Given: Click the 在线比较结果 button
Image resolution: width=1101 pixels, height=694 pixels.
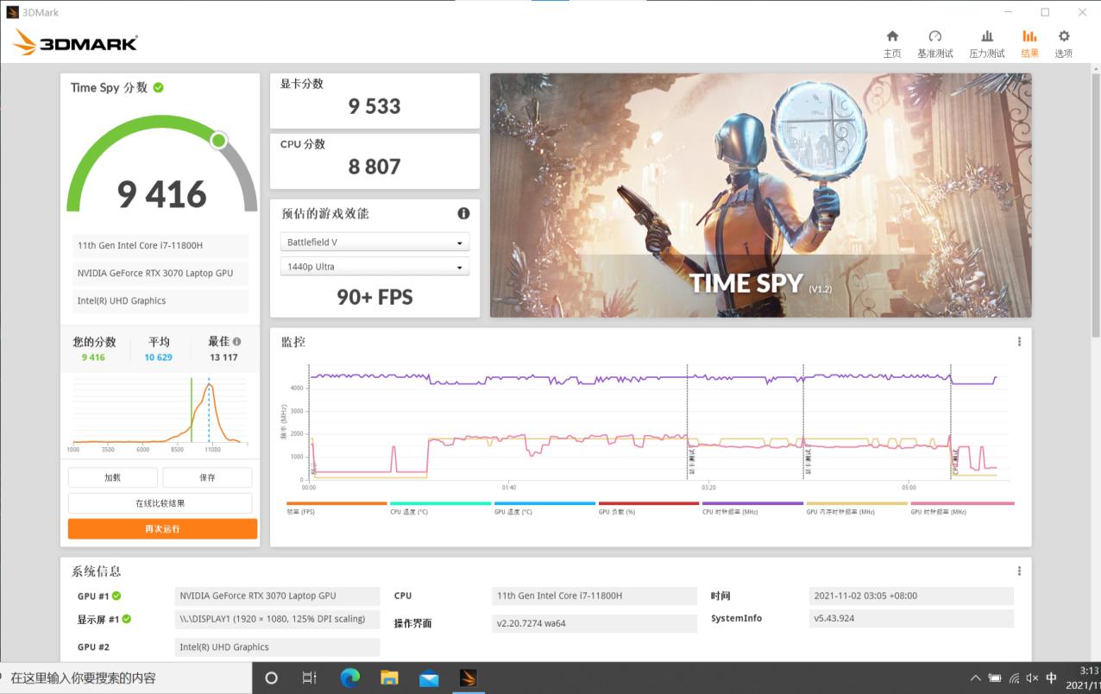Looking at the screenshot, I should 161,502.
